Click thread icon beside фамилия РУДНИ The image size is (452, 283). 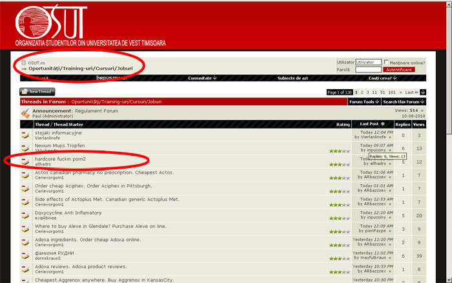coord(25,256)
